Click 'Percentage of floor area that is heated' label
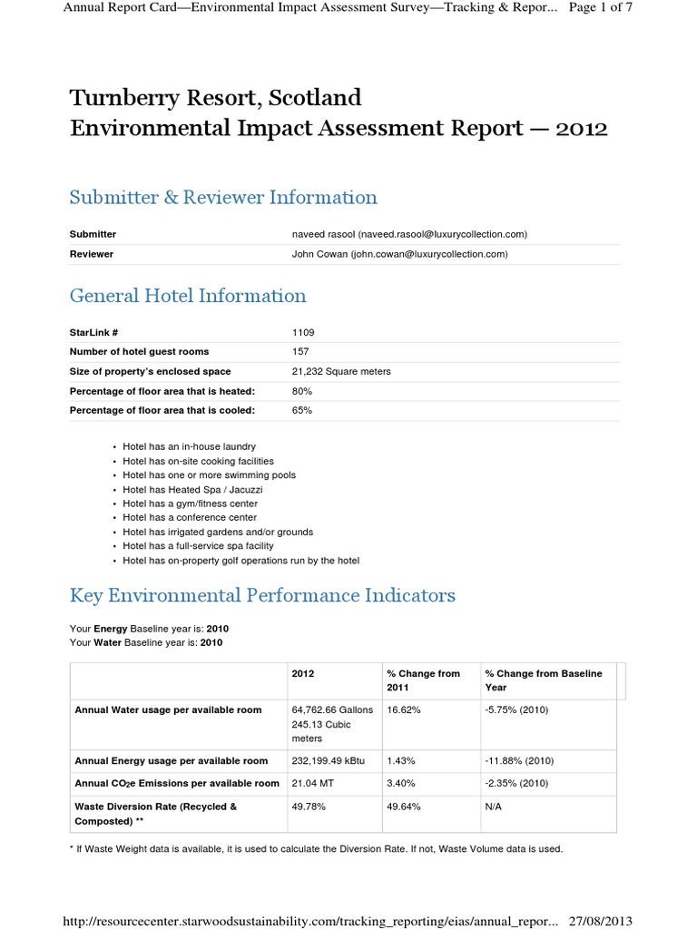Screen dimensions: 697x929 click(162, 391)
